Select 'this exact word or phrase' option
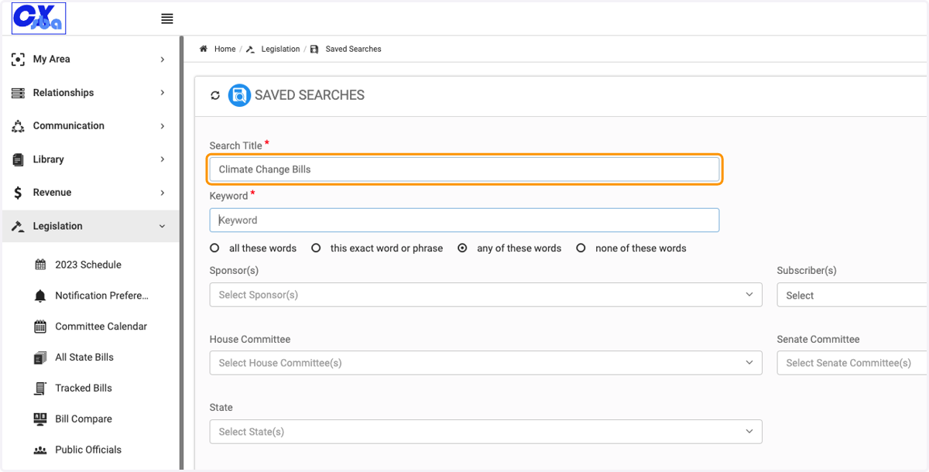The image size is (929, 472). [x=316, y=248]
